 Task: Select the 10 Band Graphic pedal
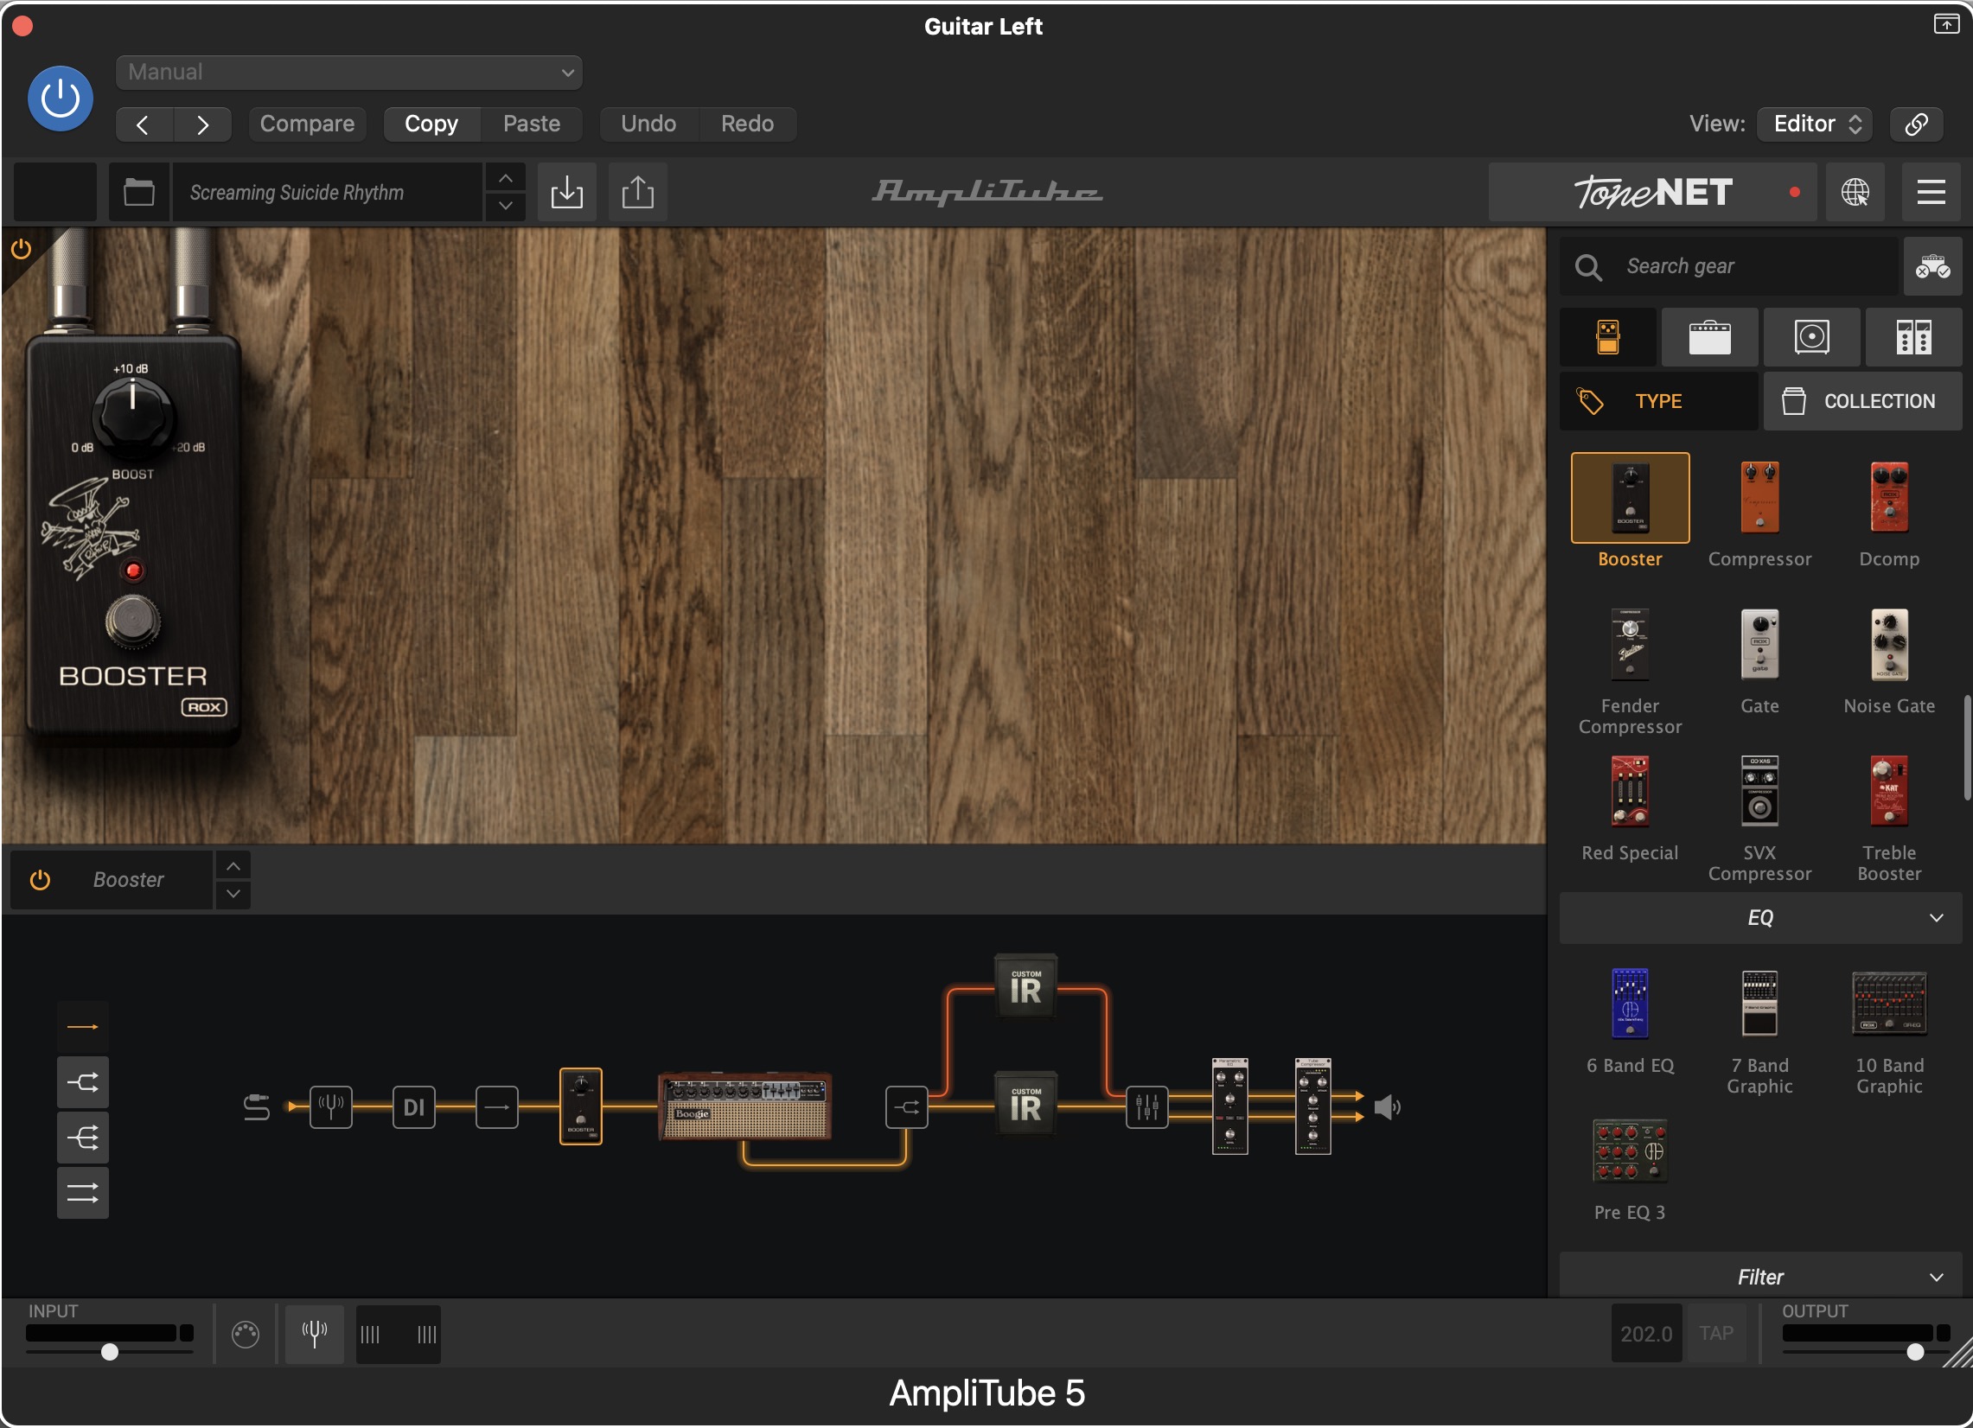tap(1888, 1004)
